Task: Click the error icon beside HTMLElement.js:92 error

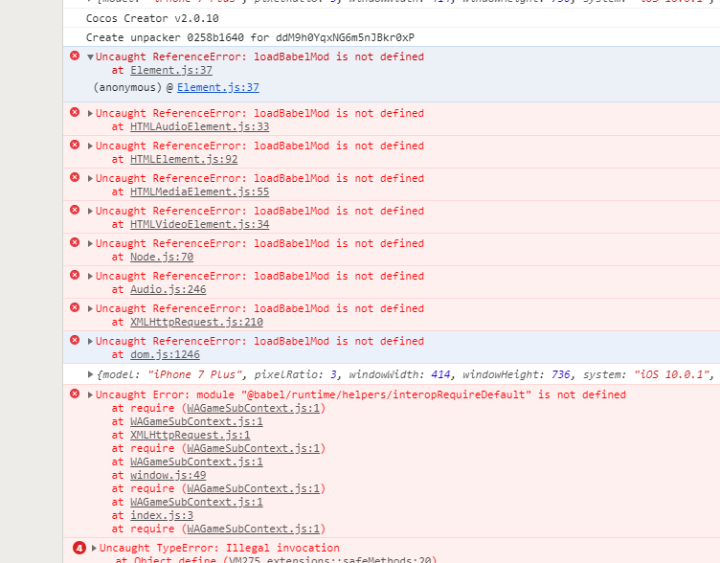Action: tap(75, 145)
